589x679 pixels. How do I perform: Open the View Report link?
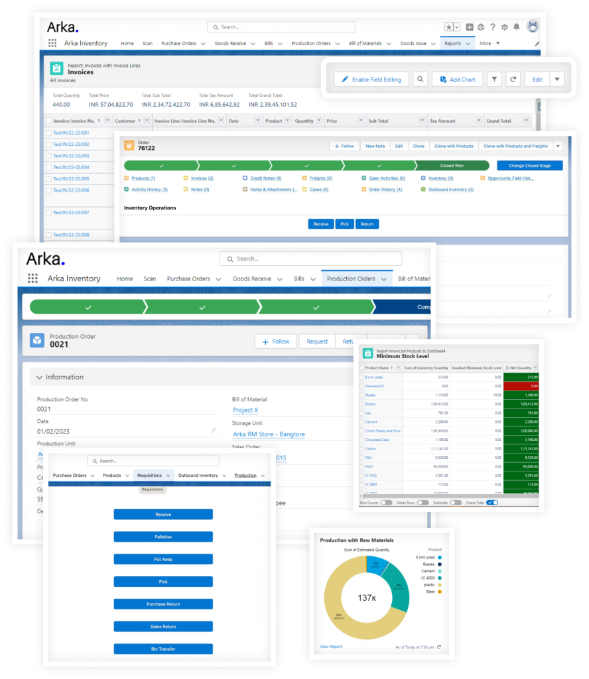click(x=331, y=647)
